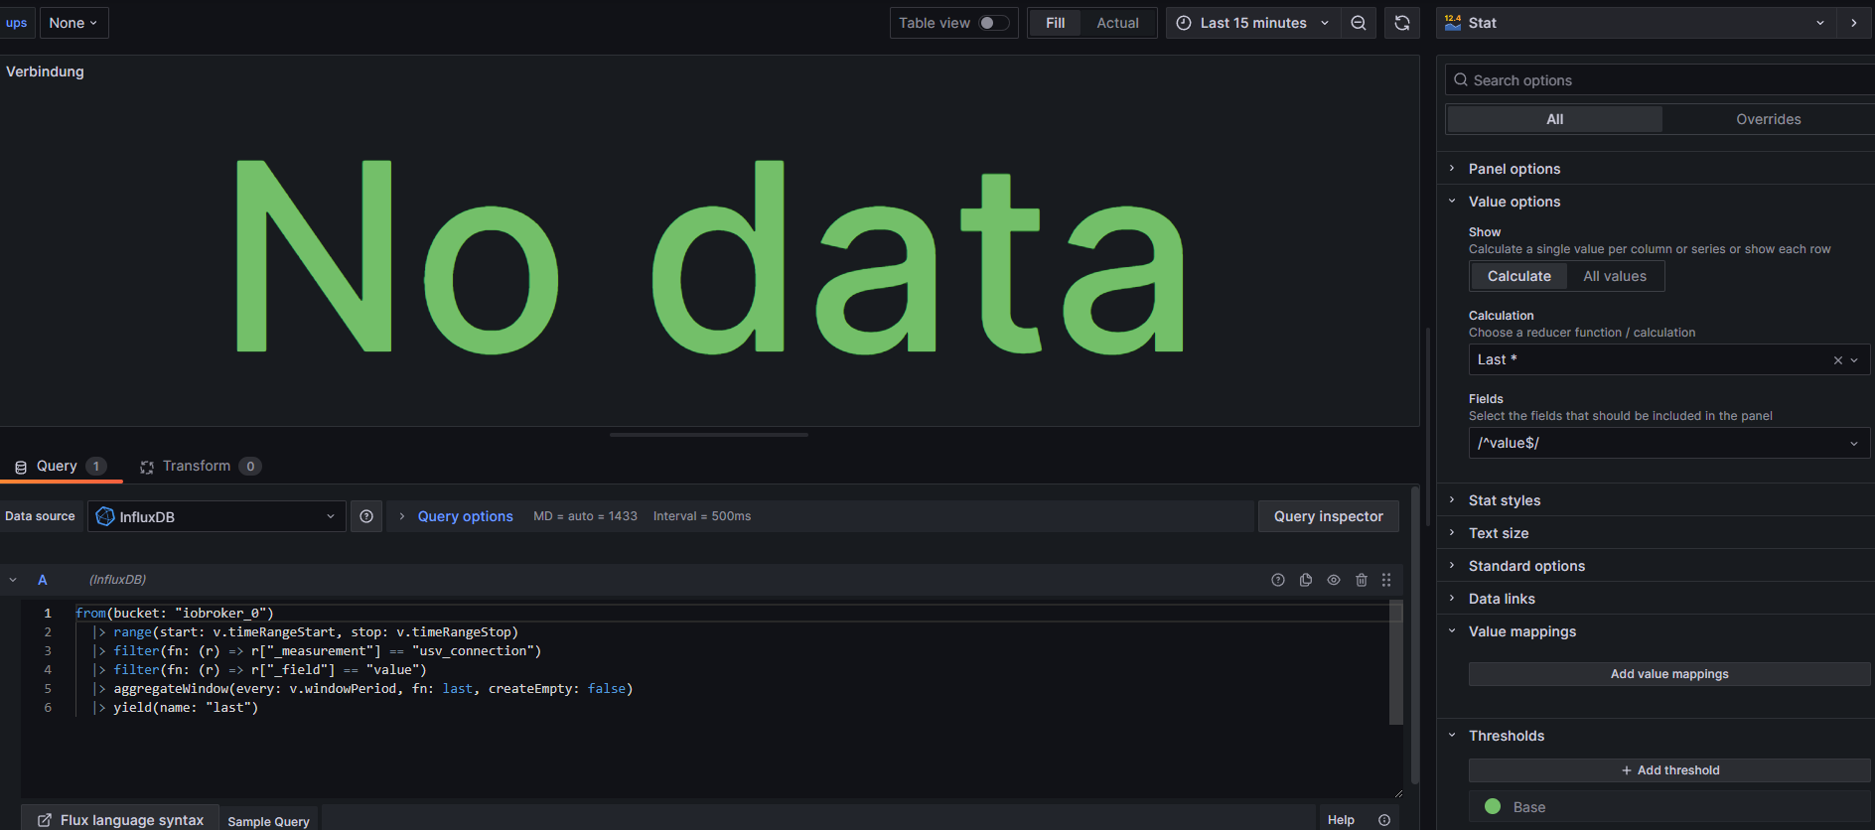Viewport: 1875px width, 830px height.
Task: Collapse Value mappings section
Action: (1521, 631)
